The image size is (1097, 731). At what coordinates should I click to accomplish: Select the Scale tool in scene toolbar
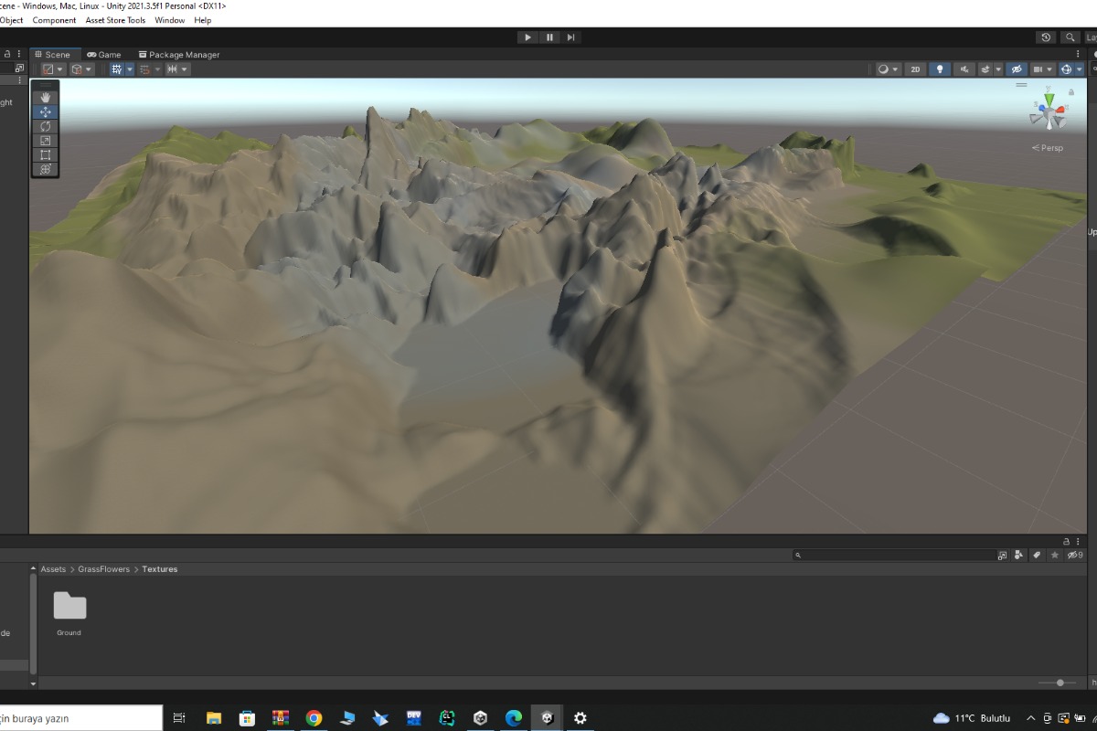click(x=45, y=141)
